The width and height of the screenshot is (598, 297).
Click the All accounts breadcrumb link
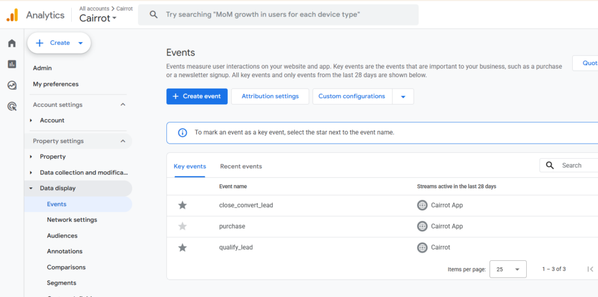94,8
